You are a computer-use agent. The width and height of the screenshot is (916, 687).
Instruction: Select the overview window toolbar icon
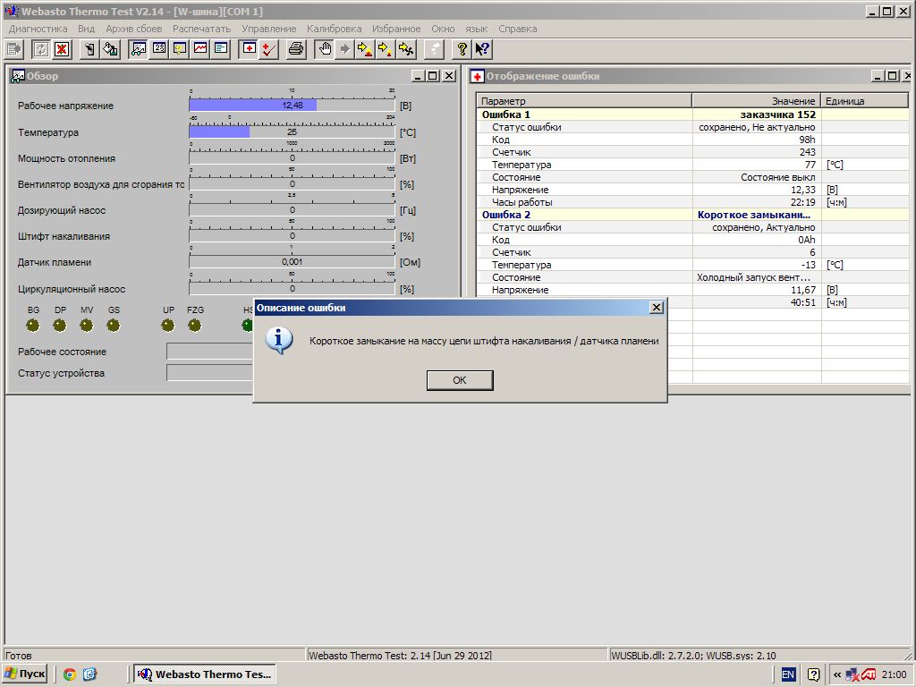coord(139,49)
